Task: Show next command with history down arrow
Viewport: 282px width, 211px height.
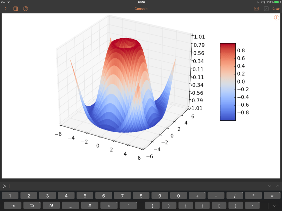Action: pos(269,186)
